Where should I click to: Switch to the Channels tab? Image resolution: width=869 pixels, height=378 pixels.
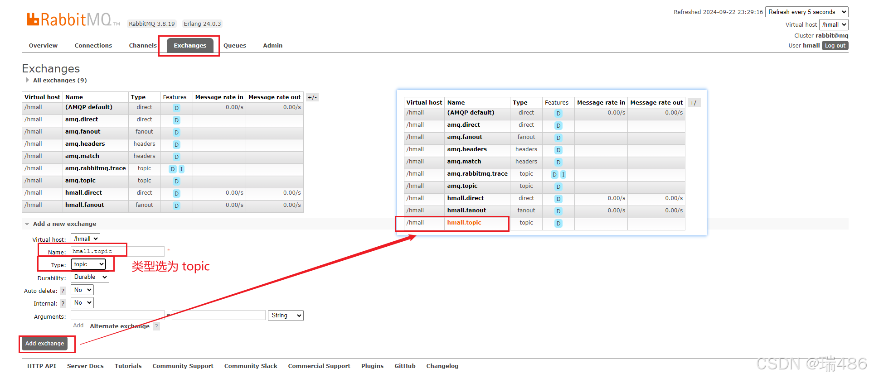point(143,46)
